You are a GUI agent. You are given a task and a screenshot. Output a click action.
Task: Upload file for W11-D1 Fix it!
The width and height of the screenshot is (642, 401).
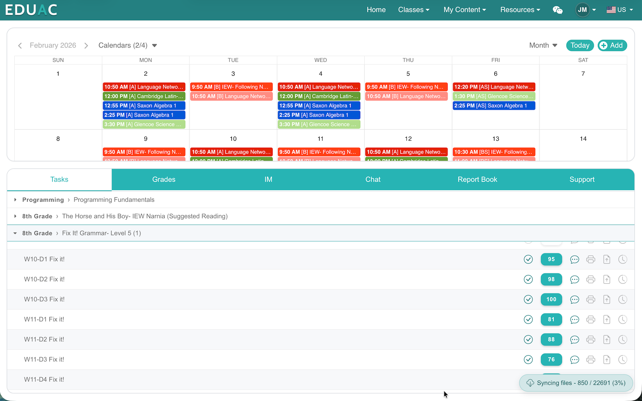point(607,319)
